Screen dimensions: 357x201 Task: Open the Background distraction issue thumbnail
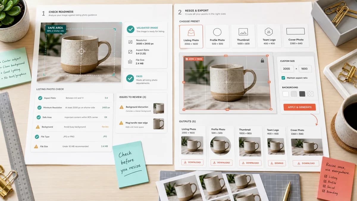coord(159,108)
